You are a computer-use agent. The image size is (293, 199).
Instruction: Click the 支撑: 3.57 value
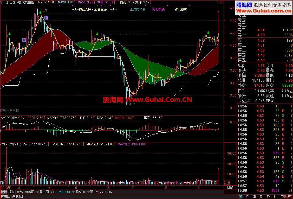click(142, 2)
